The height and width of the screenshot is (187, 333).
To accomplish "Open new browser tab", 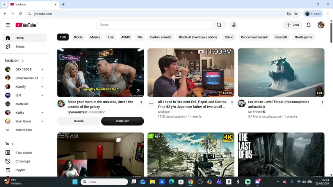I will (63, 4).
